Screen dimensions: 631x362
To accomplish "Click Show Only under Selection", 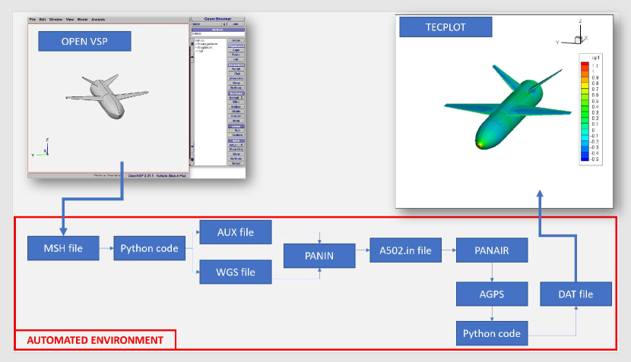I will tap(236, 78).
